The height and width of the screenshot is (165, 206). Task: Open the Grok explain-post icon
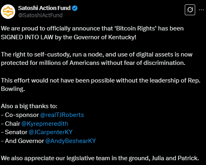(x=190, y=10)
